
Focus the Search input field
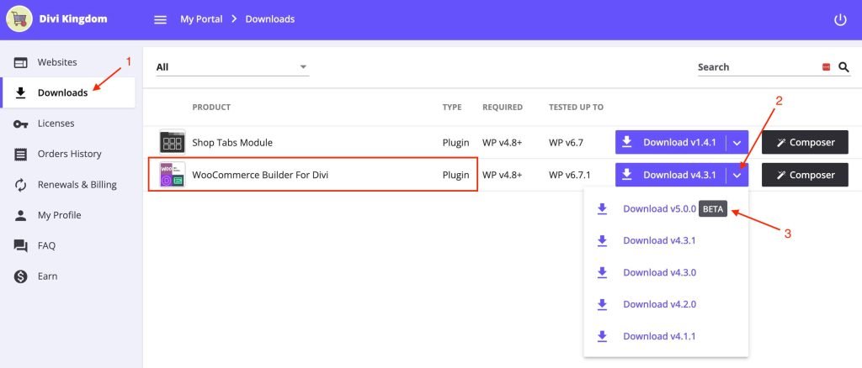point(758,67)
